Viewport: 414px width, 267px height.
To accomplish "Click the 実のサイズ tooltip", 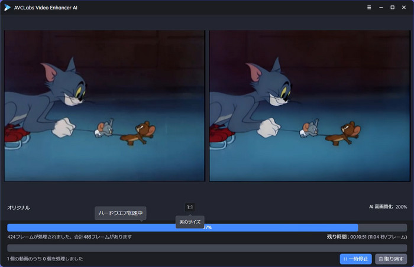I will click(190, 222).
